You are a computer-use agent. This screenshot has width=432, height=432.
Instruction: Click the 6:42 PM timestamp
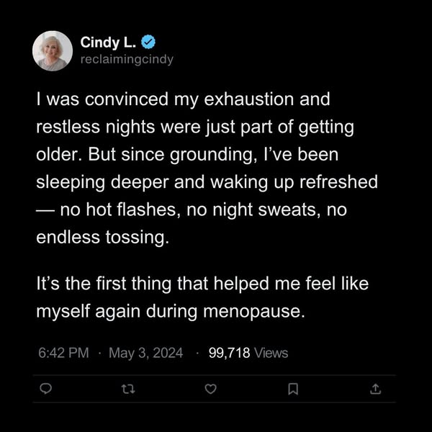[63, 353]
